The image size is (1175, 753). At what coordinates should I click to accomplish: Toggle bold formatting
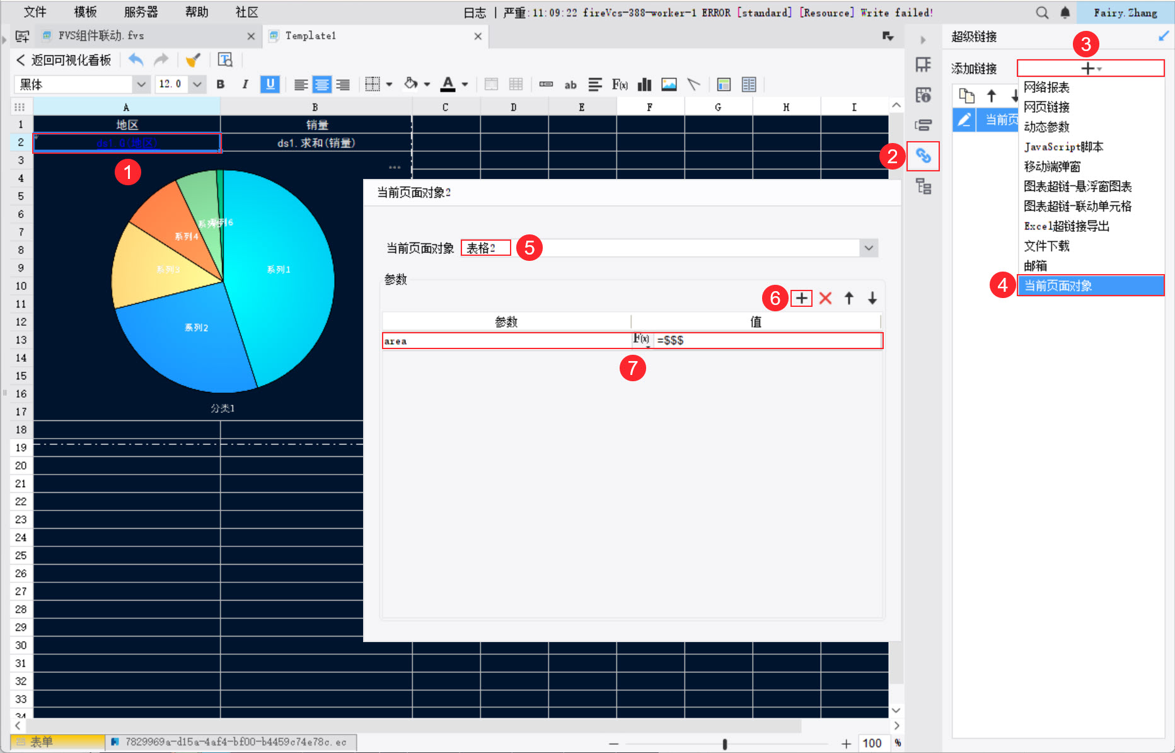pos(221,84)
